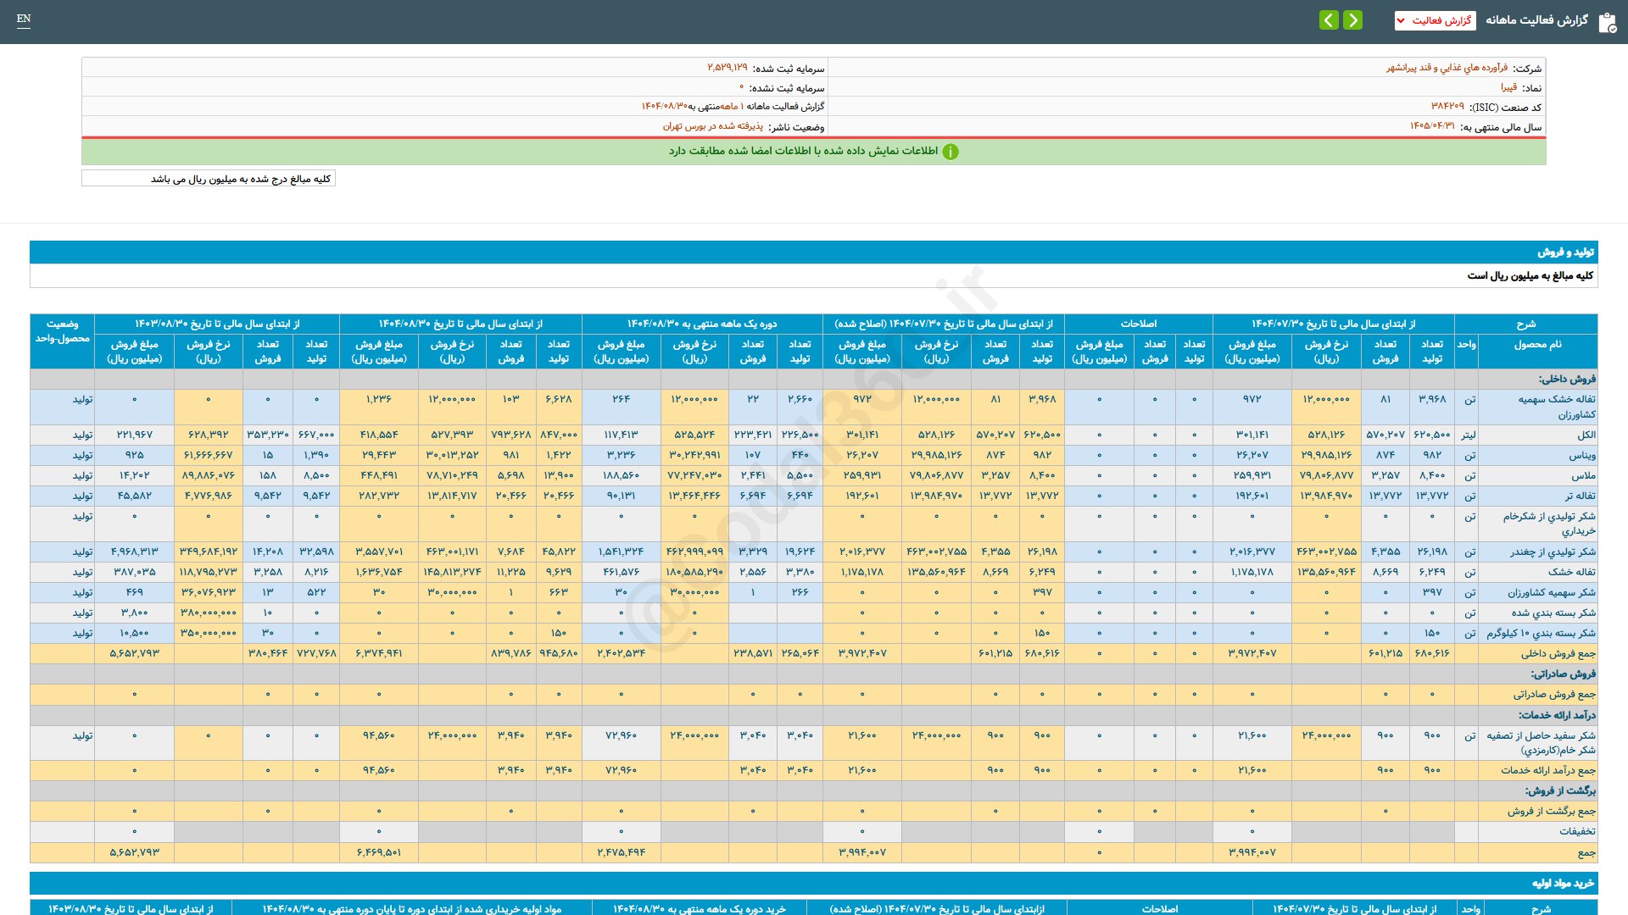Switch language with the EN link
Image resolution: width=1628 pixels, height=915 pixels.
pos(24,19)
